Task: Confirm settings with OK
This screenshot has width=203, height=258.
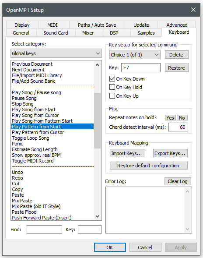Action: (x=110, y=247)
